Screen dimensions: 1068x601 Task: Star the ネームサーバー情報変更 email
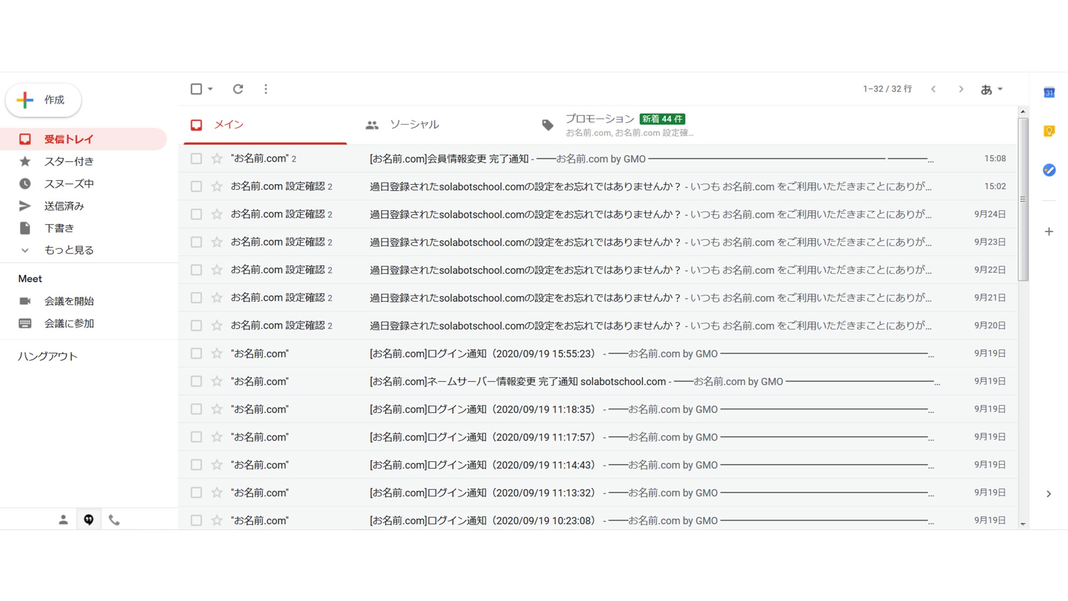217,381
